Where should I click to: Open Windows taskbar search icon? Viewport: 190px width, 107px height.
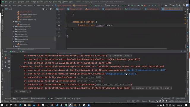[7, 105]
